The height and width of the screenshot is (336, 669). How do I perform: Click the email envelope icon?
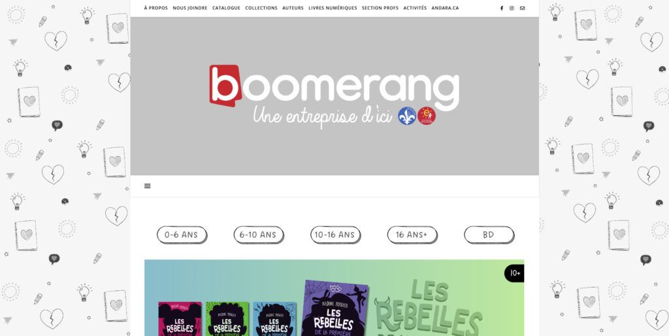(522, 8)
